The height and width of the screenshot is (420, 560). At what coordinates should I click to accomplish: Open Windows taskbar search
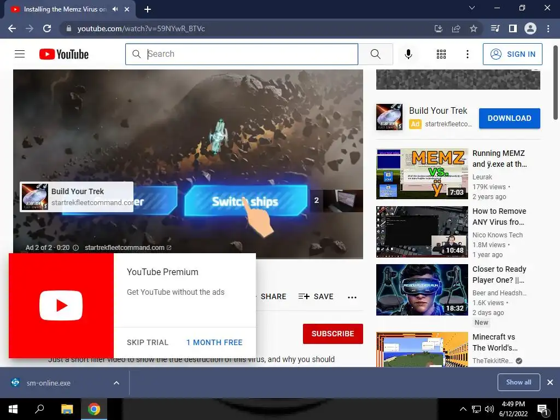tap(39, 409)
